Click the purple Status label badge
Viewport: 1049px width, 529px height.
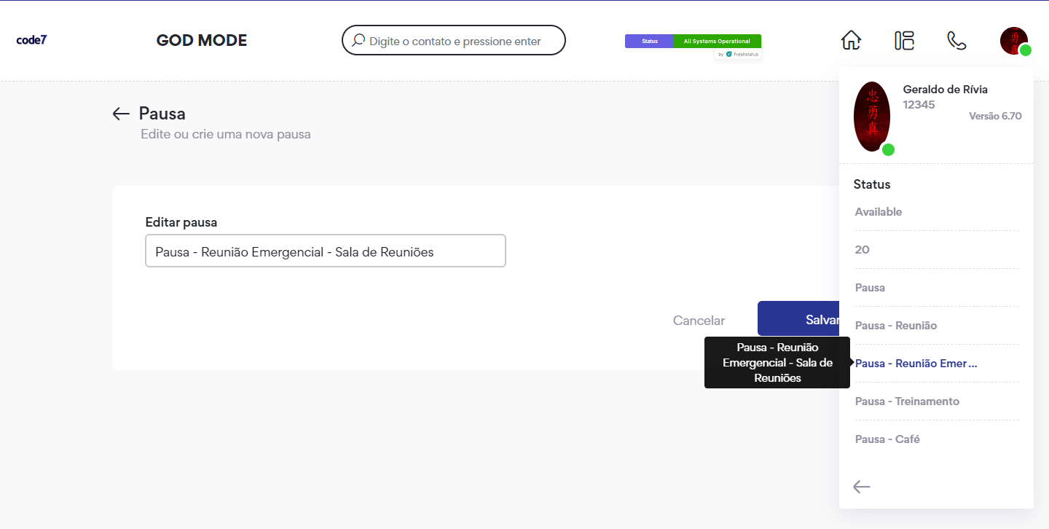pos(649,42)
